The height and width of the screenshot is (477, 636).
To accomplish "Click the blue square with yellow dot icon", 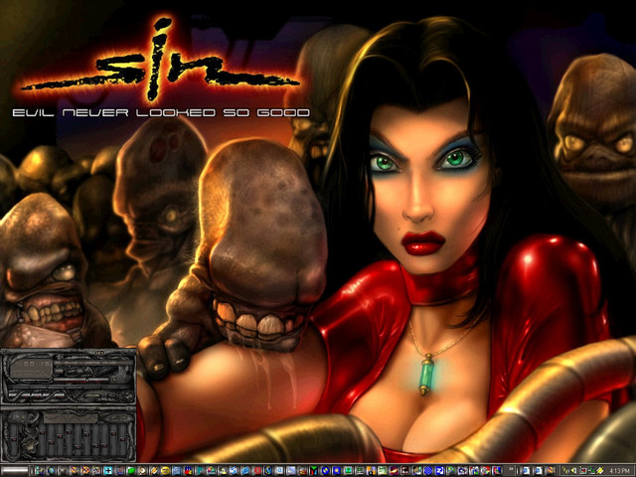I will click(336, 471).
